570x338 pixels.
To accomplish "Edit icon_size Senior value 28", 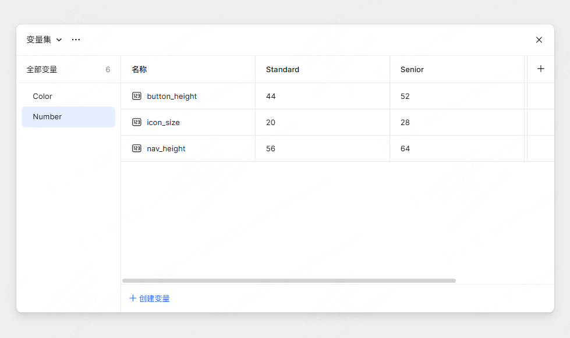I will [x=405, y=122].
